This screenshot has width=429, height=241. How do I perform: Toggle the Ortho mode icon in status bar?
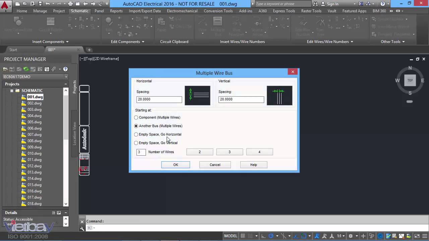pyautogui.click(x=264, y=236)
